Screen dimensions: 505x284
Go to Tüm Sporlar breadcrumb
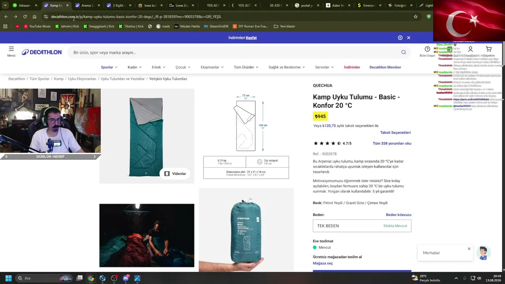pyautogui.click(x=39, y=79)
